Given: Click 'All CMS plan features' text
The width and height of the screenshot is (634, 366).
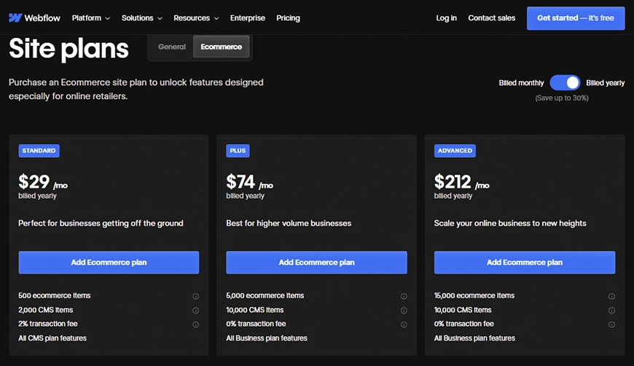Looking at the screenshot, I should [x=52, y=338].
